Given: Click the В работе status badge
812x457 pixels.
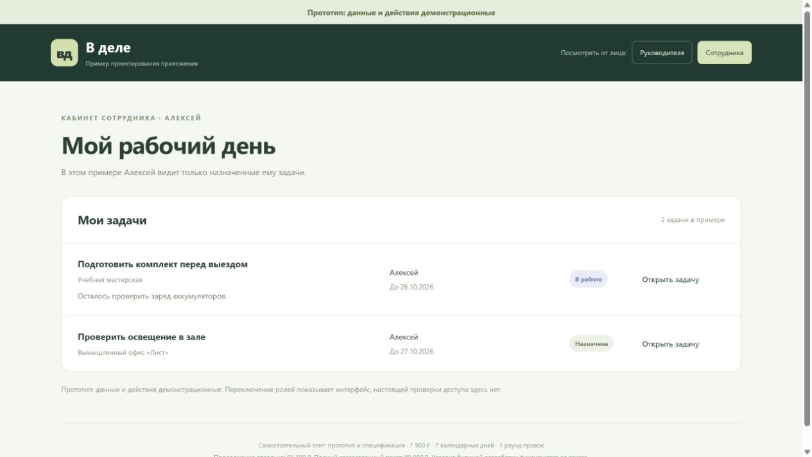Looking at the screenshot, I should (588, 279).
